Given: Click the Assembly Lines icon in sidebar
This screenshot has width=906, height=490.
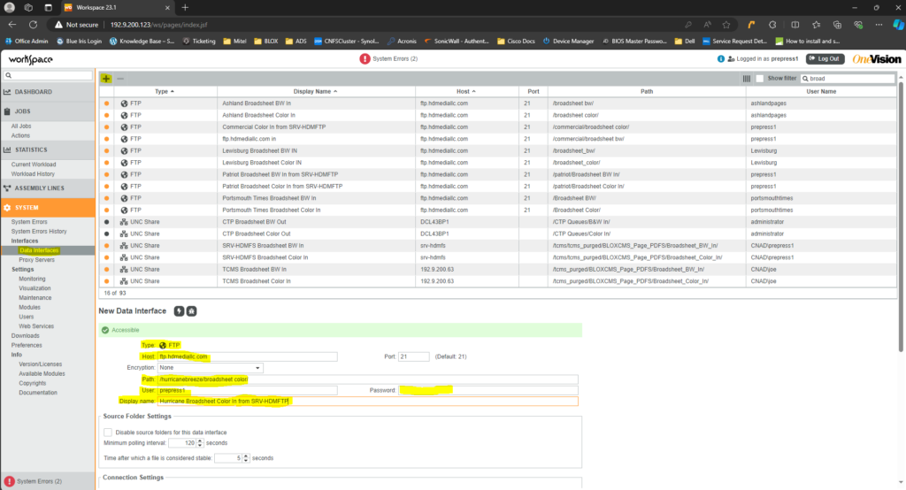Looking at the screenshot, I should point(7,188).
